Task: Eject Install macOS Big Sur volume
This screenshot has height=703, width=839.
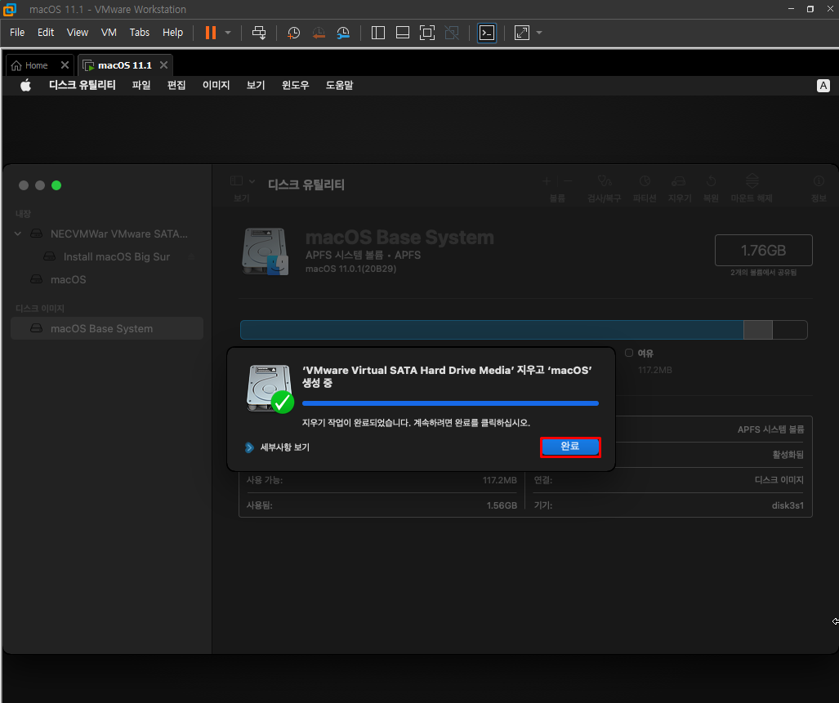Action: 191,256
